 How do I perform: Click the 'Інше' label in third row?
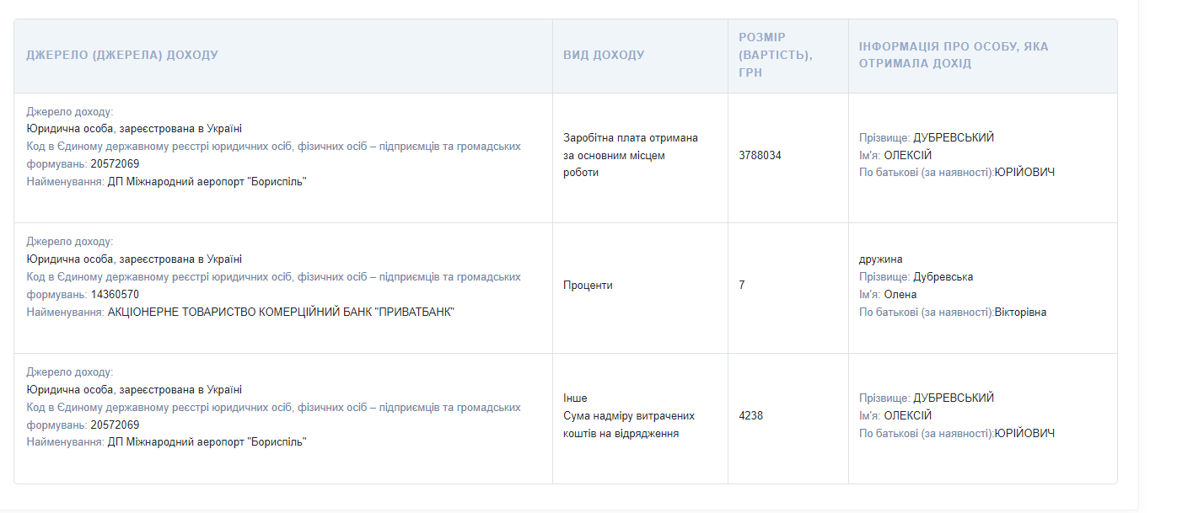point(575,398)
